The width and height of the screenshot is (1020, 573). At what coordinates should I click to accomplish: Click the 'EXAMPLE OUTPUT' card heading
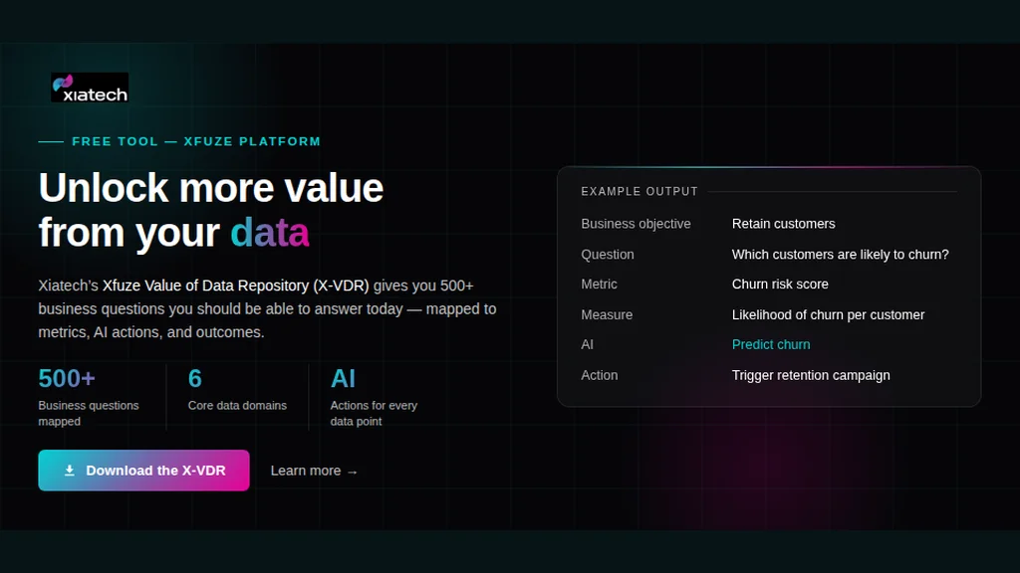[639, 192]
